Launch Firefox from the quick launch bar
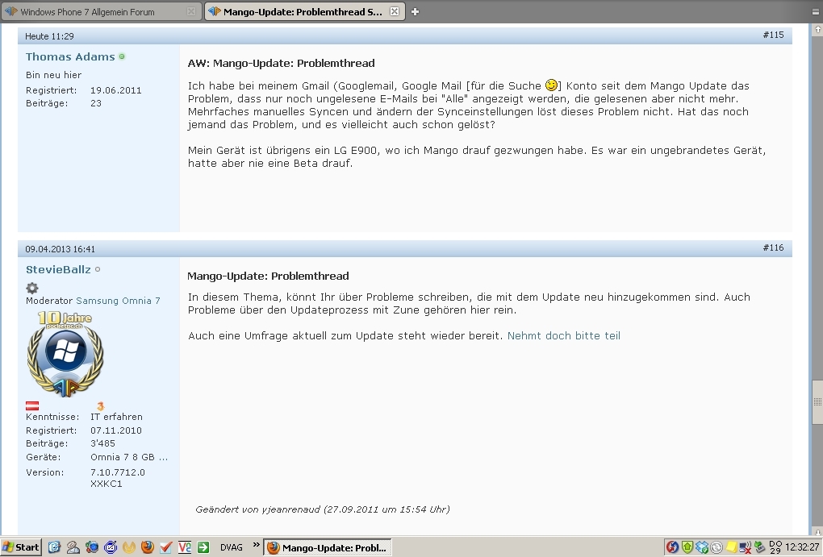Image resolution: width=823 pixels, height=557 pixels. (x=148, y=547)
